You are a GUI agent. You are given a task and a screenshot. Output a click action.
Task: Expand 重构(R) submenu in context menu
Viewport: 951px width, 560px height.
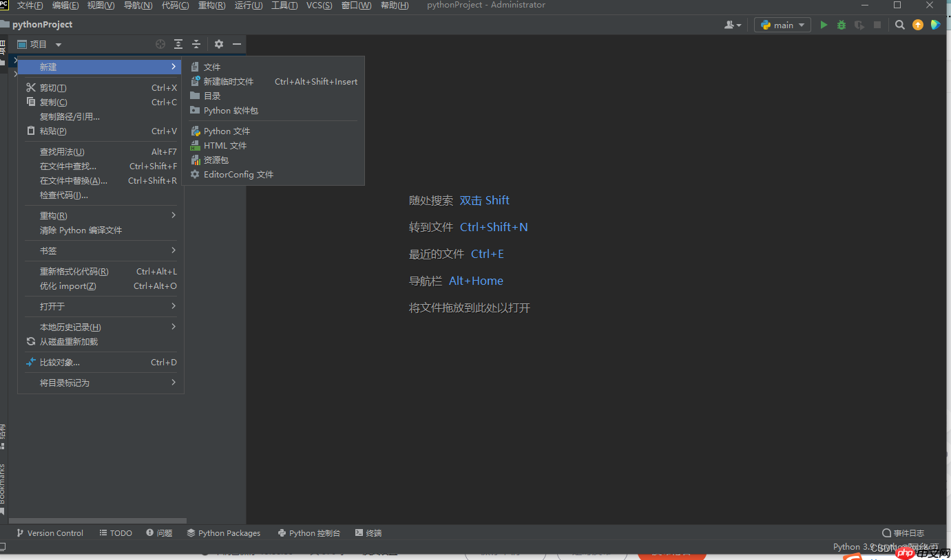click(x=101, y=215)
